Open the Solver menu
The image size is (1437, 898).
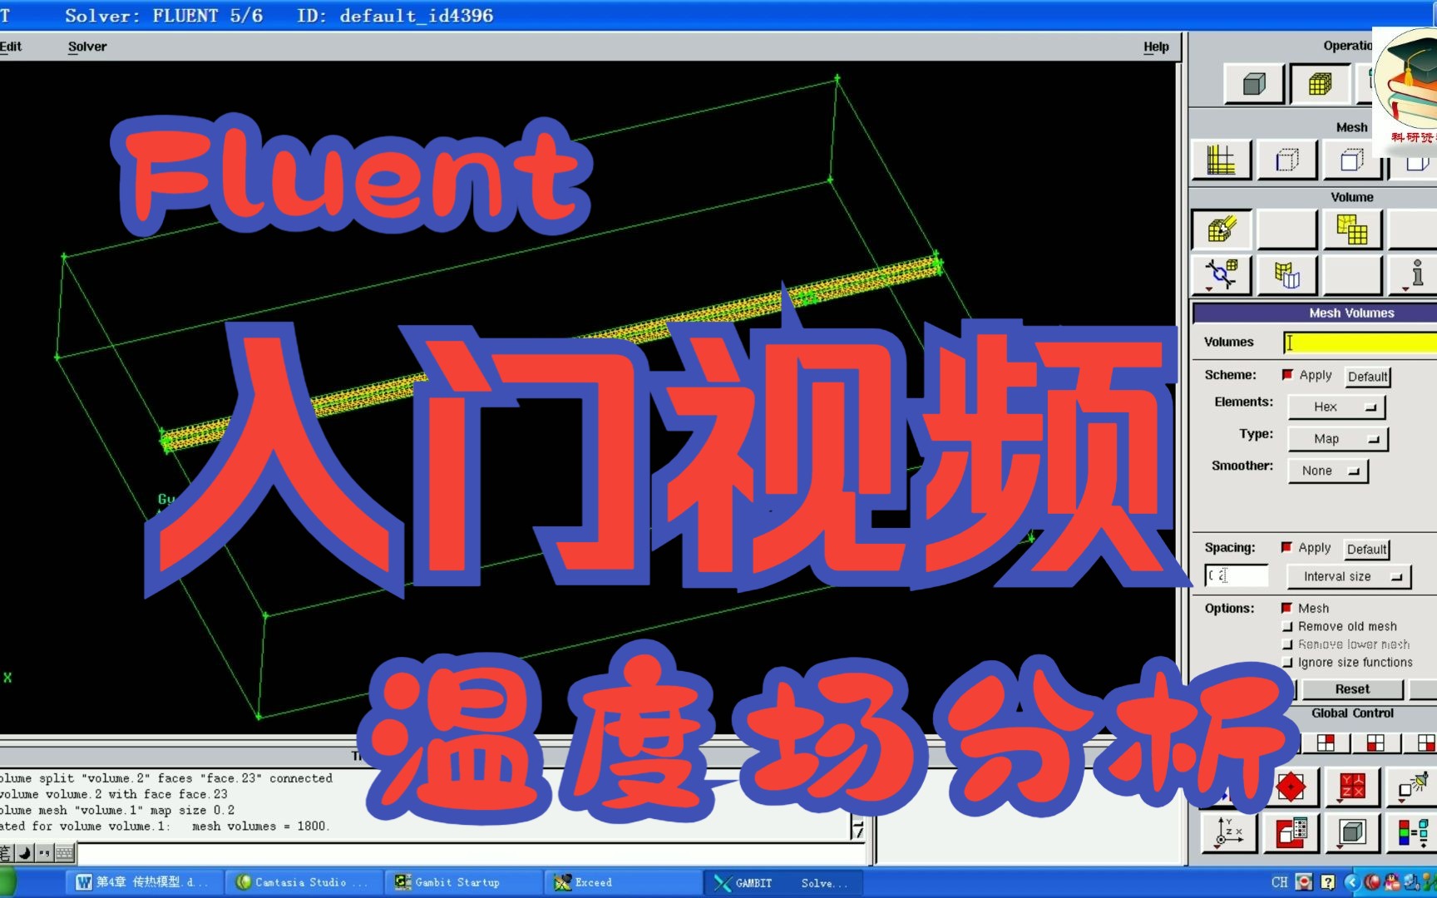point(86,47)
